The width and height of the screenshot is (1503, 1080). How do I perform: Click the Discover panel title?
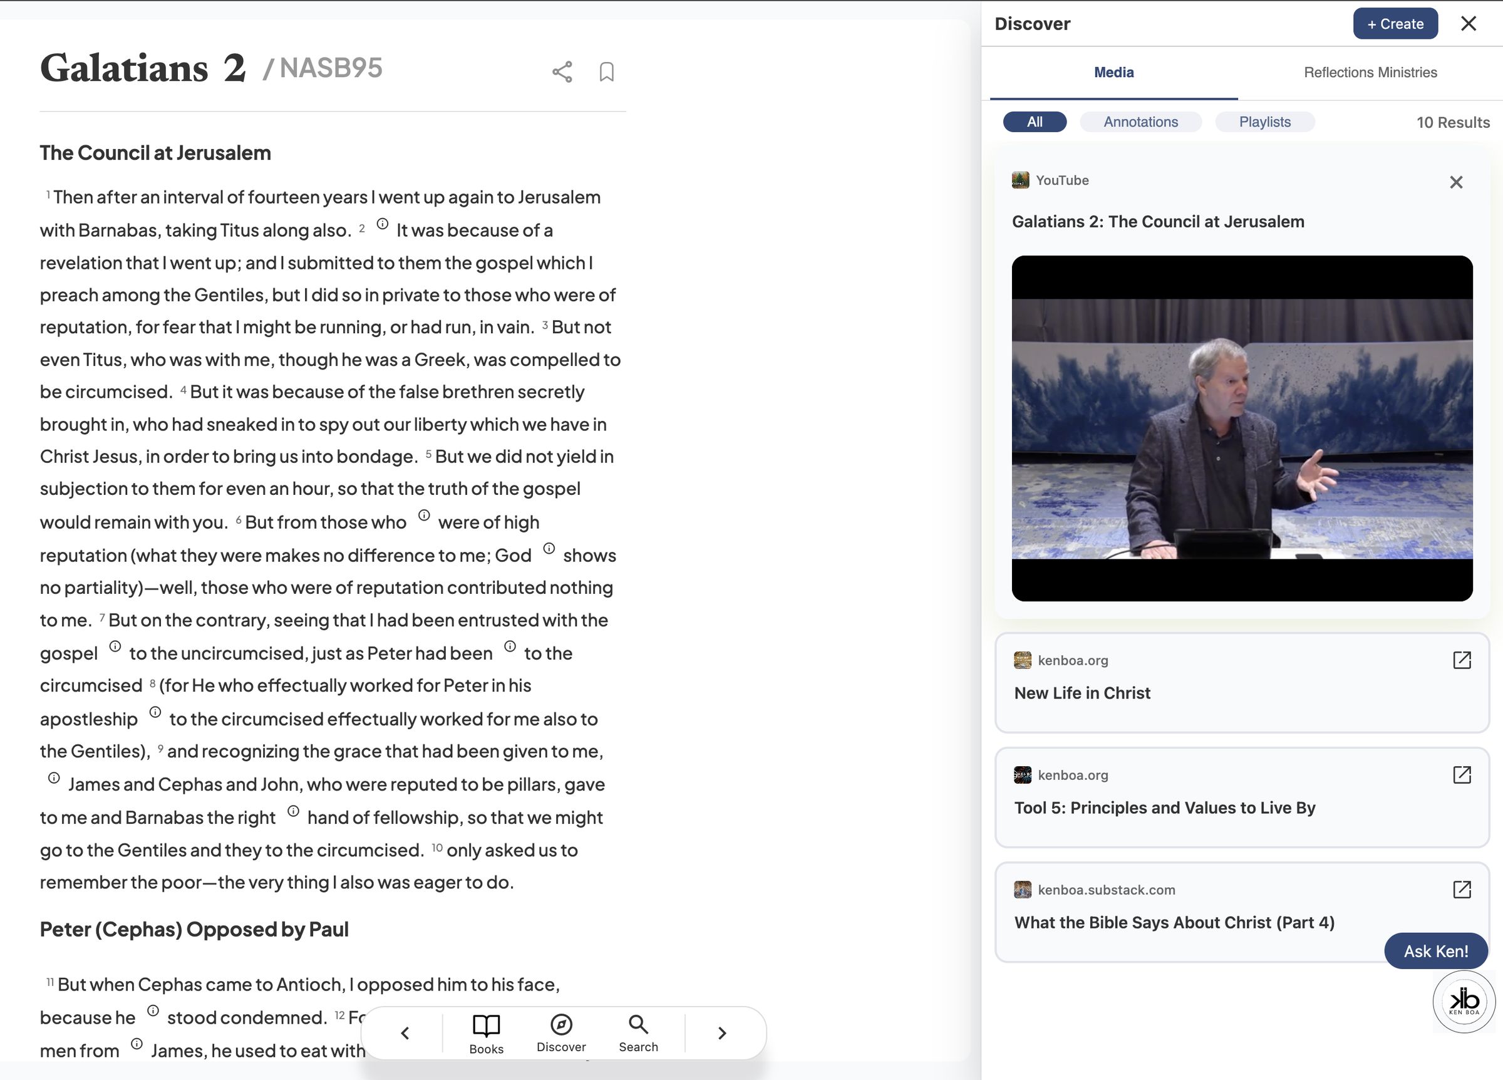click(x=1033, y=24)
